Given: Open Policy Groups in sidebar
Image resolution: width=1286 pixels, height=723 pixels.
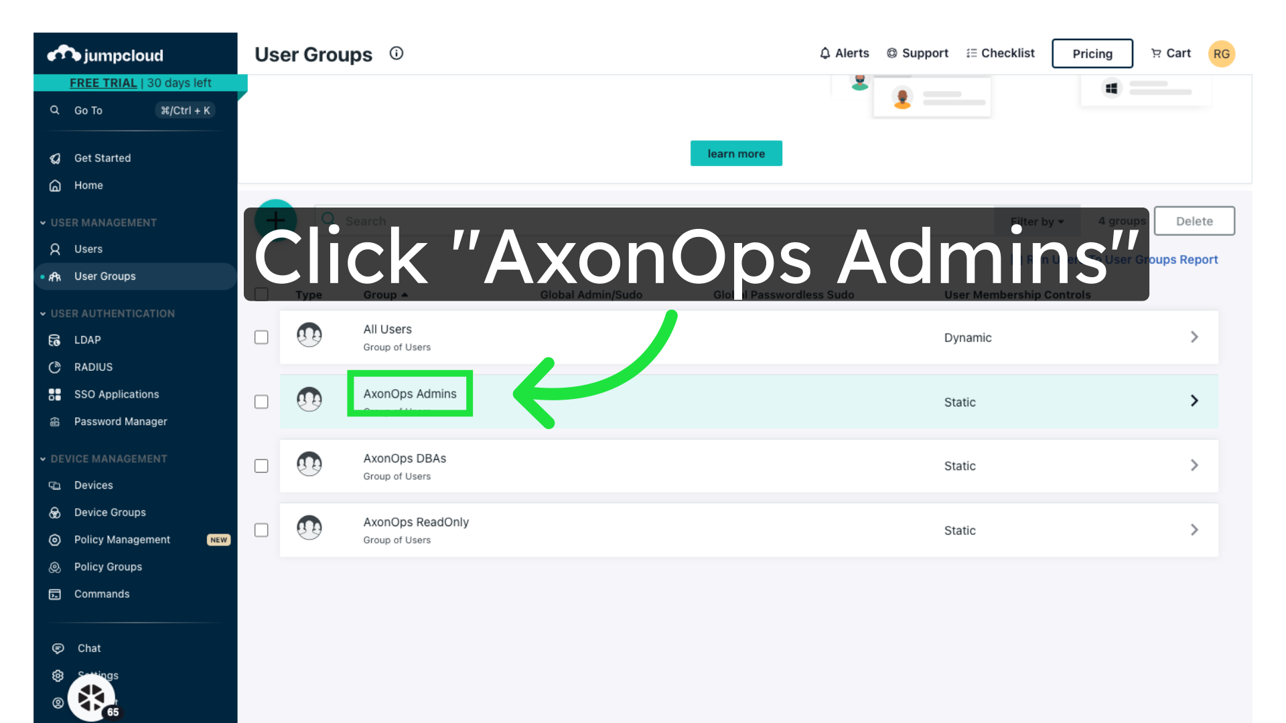Looking at the screenshot, I should coord(108,567).
